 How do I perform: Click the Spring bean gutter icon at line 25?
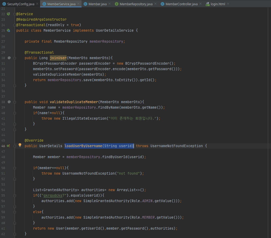(x=8, y=30)
